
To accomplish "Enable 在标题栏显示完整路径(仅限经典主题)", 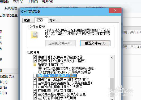I will [35, 83].
